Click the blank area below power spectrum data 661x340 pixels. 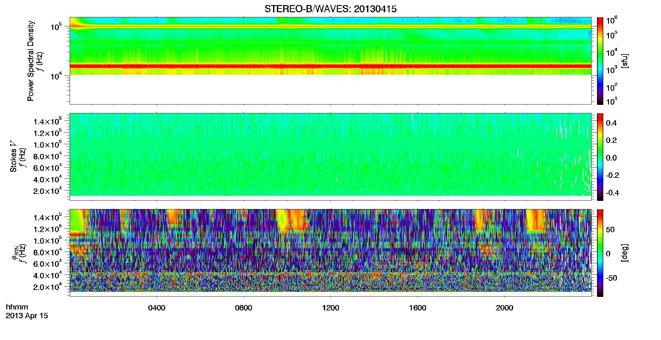click(330, 89)
